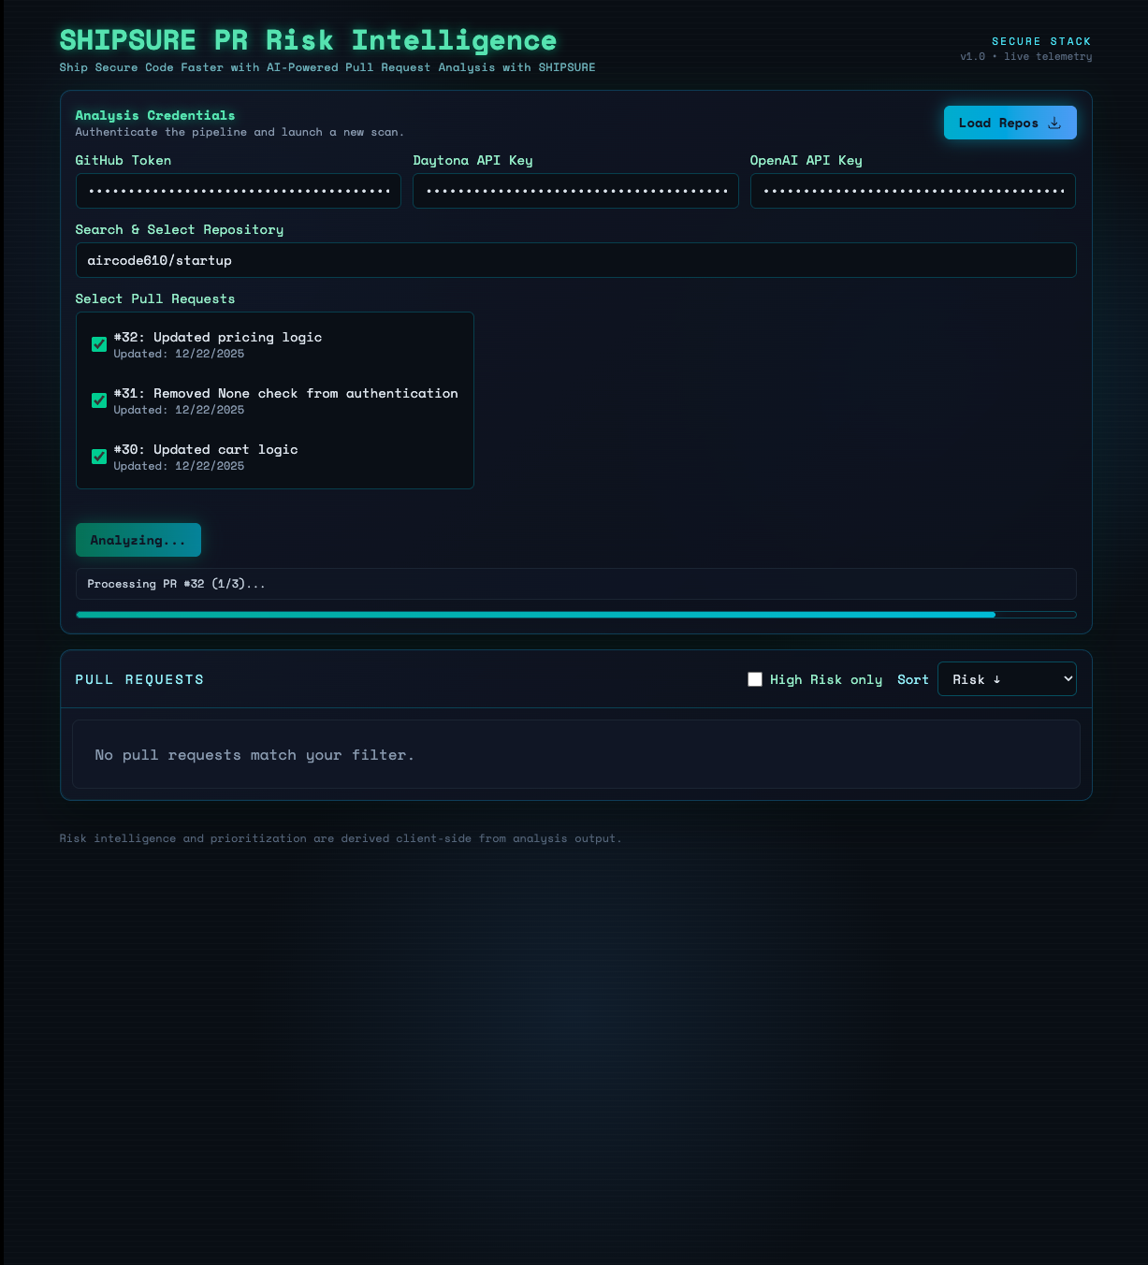Uncheck PR #31 Removed None check
Screen dimensions: 1148x1265
[99, 400]
